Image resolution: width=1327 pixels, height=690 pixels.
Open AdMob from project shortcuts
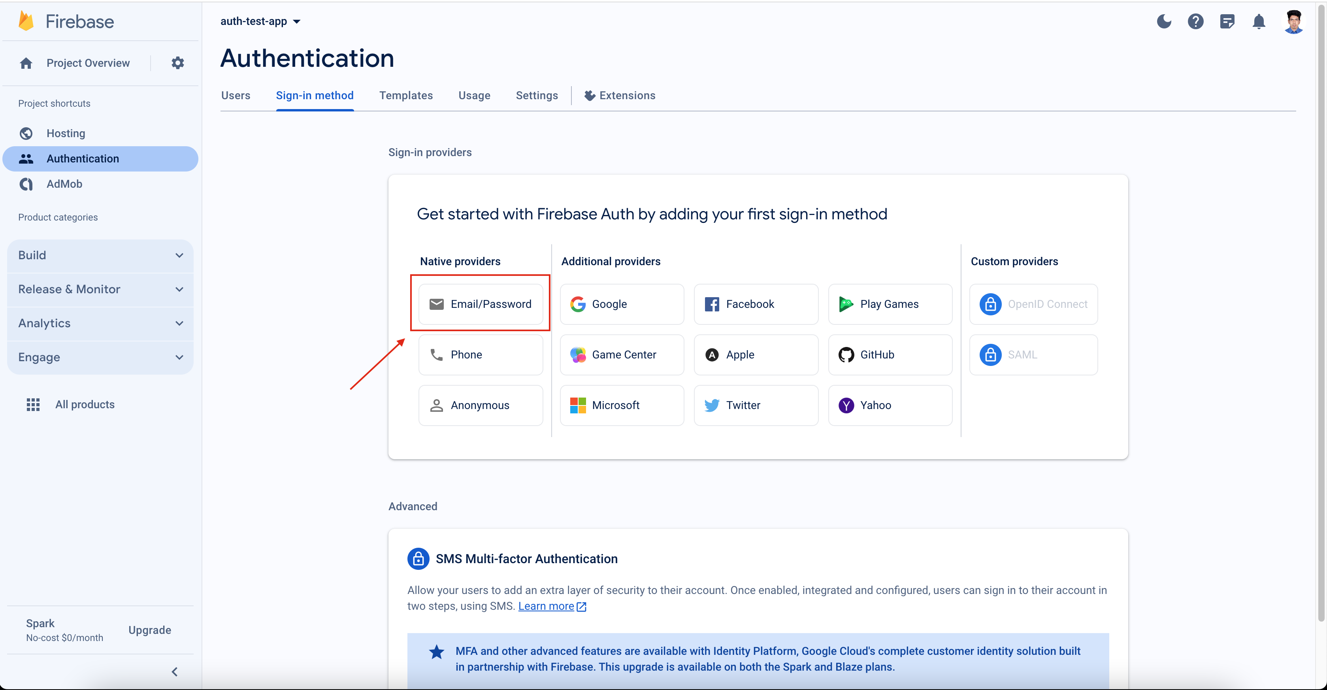(x=64, y=184)
